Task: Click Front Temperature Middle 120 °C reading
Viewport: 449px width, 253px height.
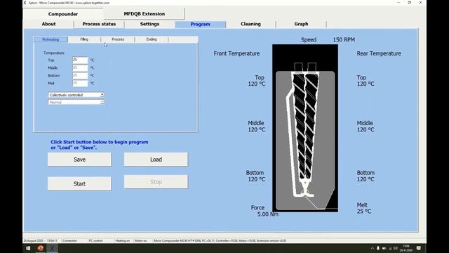Action: (257, 126)
